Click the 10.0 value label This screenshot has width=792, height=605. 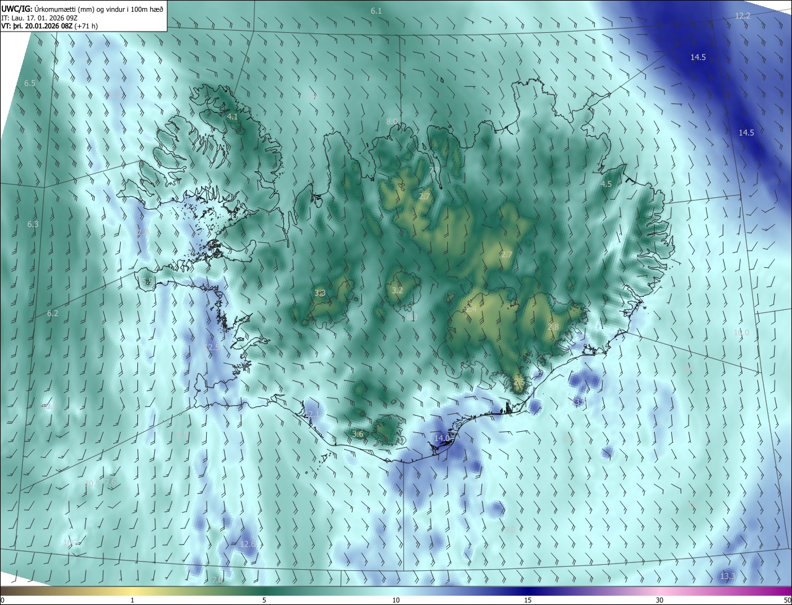point(741,333)
